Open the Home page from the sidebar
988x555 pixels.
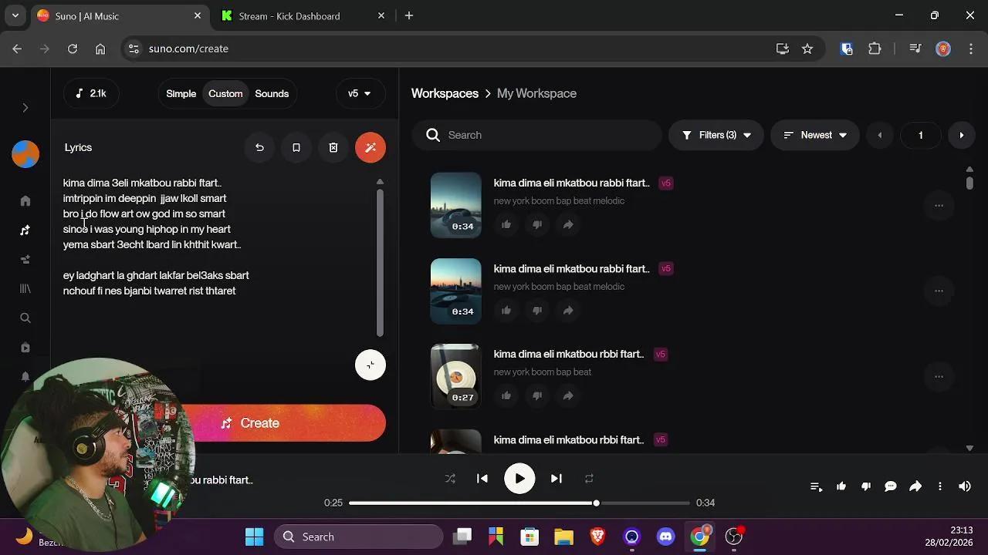25,201
